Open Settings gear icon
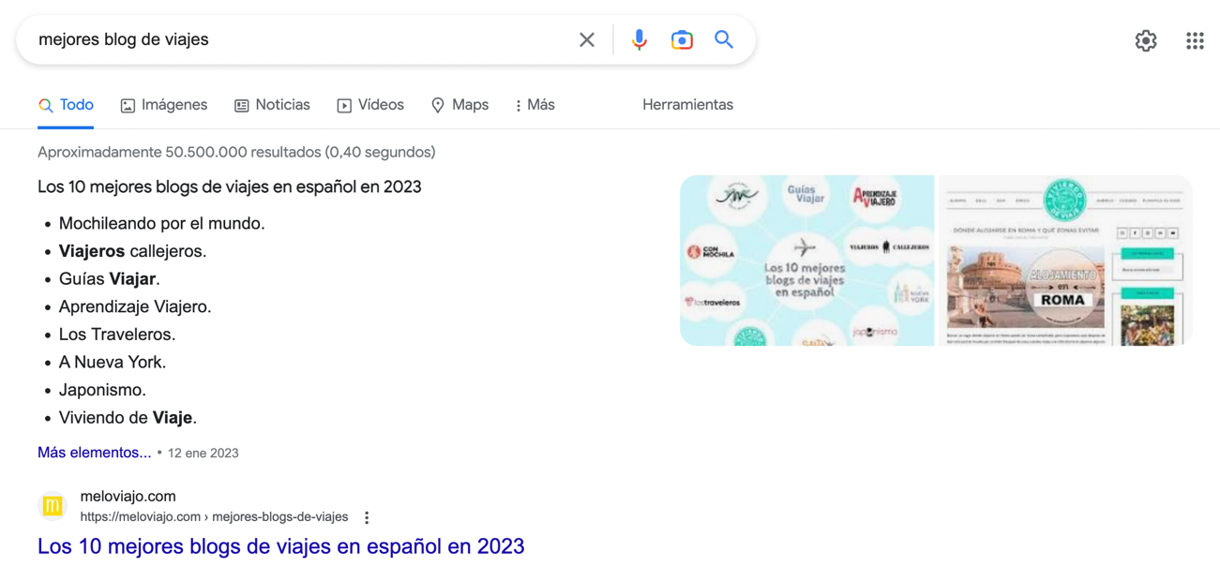Image resolution: width=1220 pixels, height=566 pixels. 1146,40
